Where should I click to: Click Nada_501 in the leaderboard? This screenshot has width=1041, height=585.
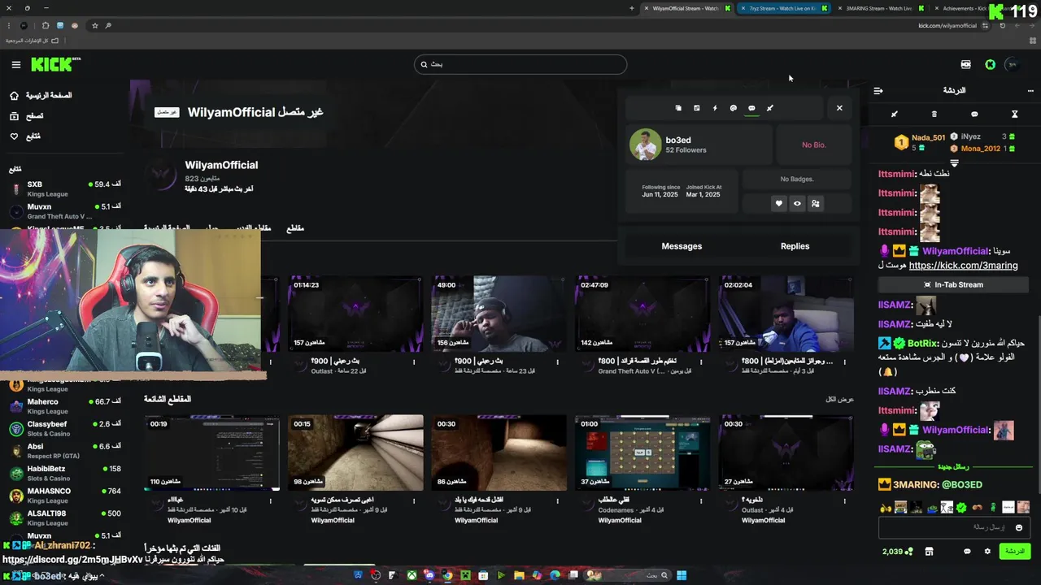tap(928, 137)
